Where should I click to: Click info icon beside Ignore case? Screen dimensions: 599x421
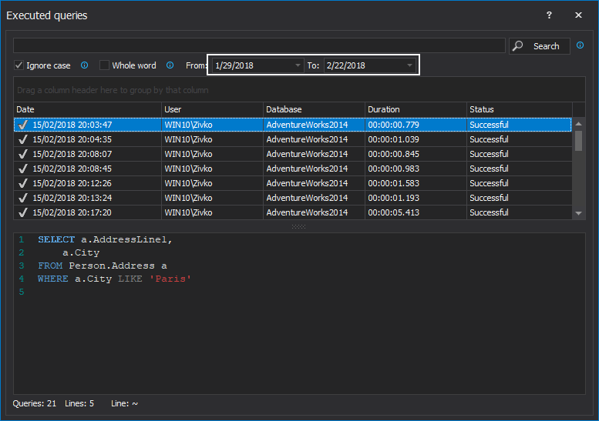[x=85, y=65]
